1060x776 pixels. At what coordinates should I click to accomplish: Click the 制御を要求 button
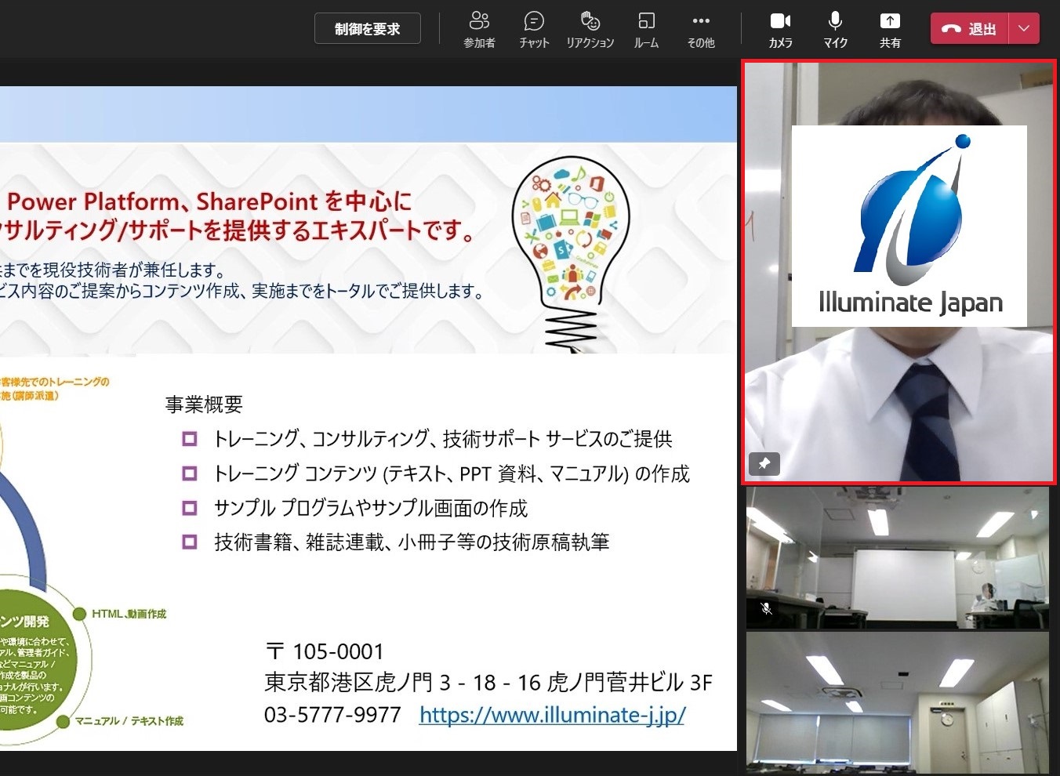click(367, 29)
